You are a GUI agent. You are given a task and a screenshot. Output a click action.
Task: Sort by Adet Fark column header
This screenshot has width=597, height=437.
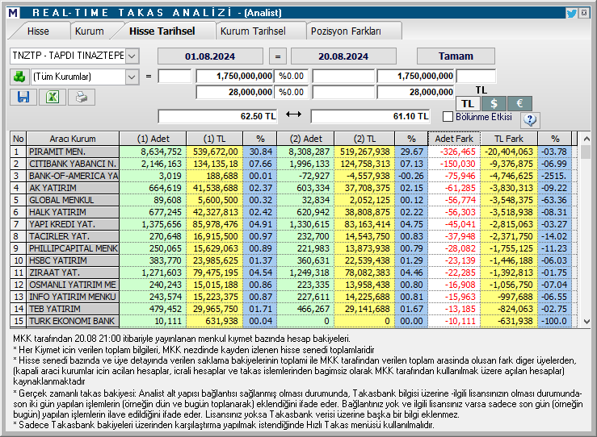pyautogui.click(x=454, y=139)
